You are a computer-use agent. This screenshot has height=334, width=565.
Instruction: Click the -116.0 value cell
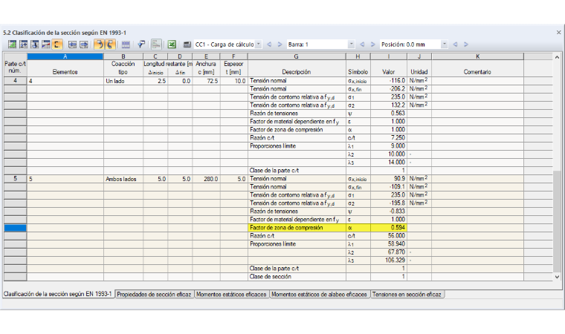388,81
